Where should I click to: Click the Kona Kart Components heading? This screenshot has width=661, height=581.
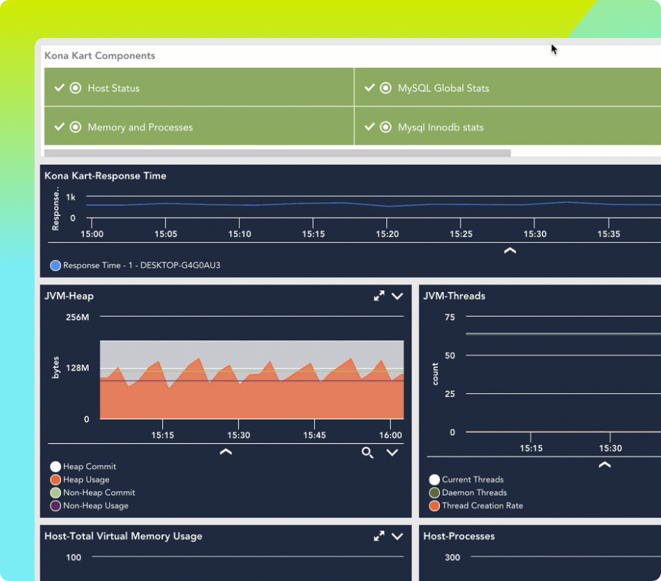click(100, 56)
